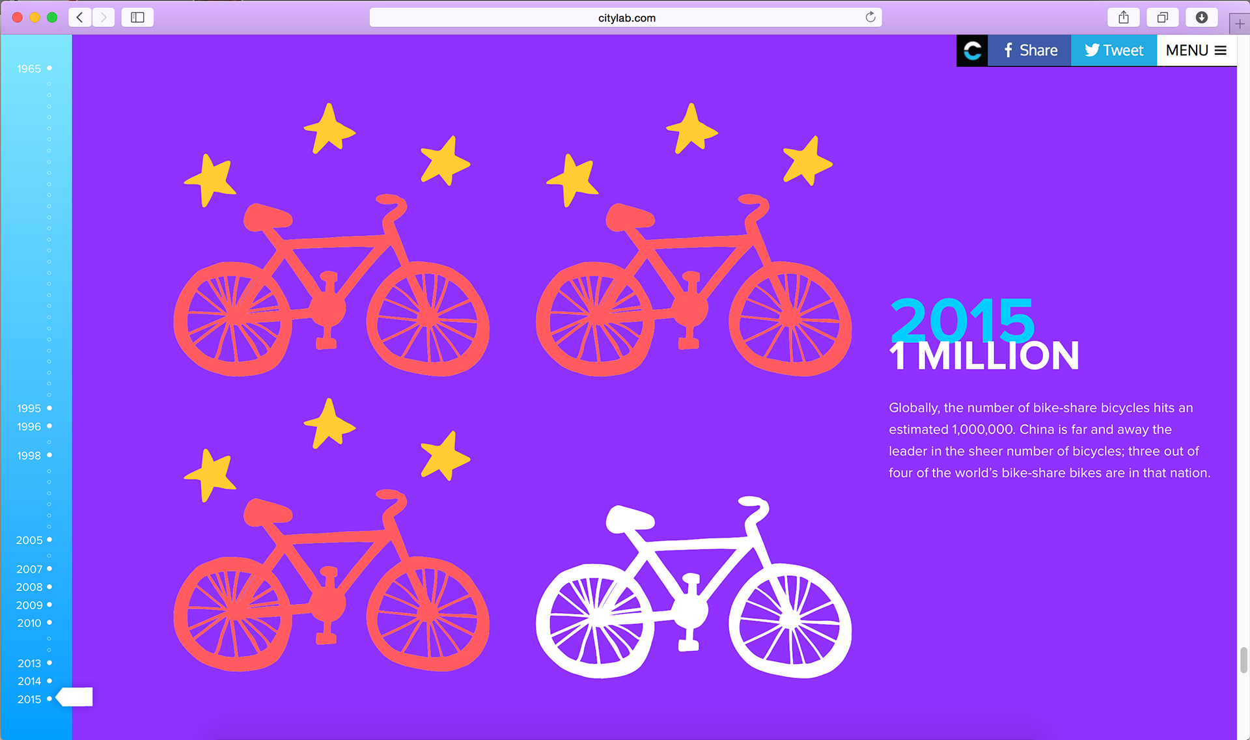Share page on Facebook
Image resolution: width=1250 pixels, height=740 pixels.
pyautogui.click(x=1029, y=51)
